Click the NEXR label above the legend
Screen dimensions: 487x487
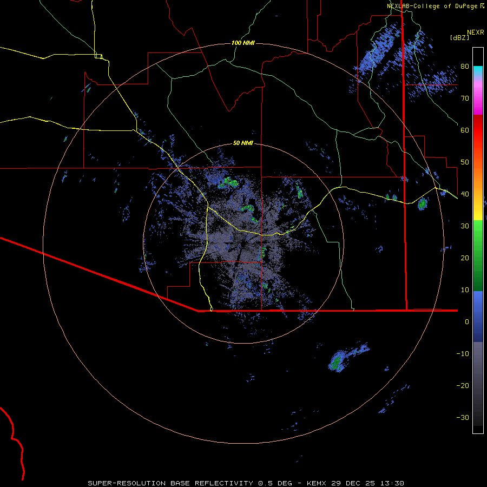coord(475,32)
